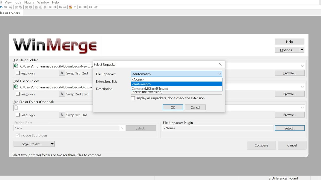Click the Copy to Right toolbar icon

(50, 7)
